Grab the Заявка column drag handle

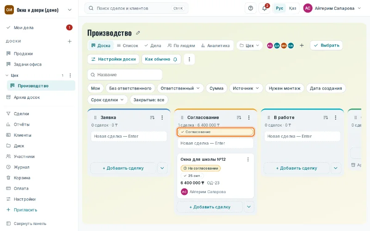pos(95,117)
